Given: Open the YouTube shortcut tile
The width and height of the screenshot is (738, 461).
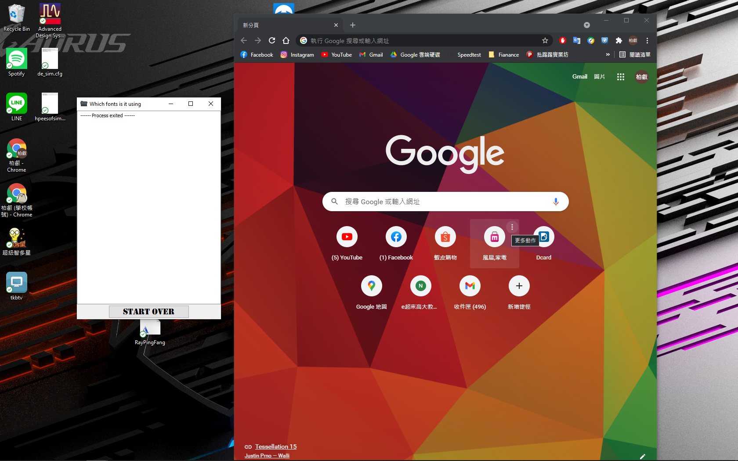Looking at the screenshot, I should pyautogui.click(x=347, y=237).
